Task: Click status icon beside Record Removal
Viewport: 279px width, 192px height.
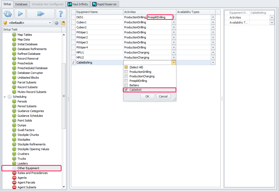Action: [14, 59]
